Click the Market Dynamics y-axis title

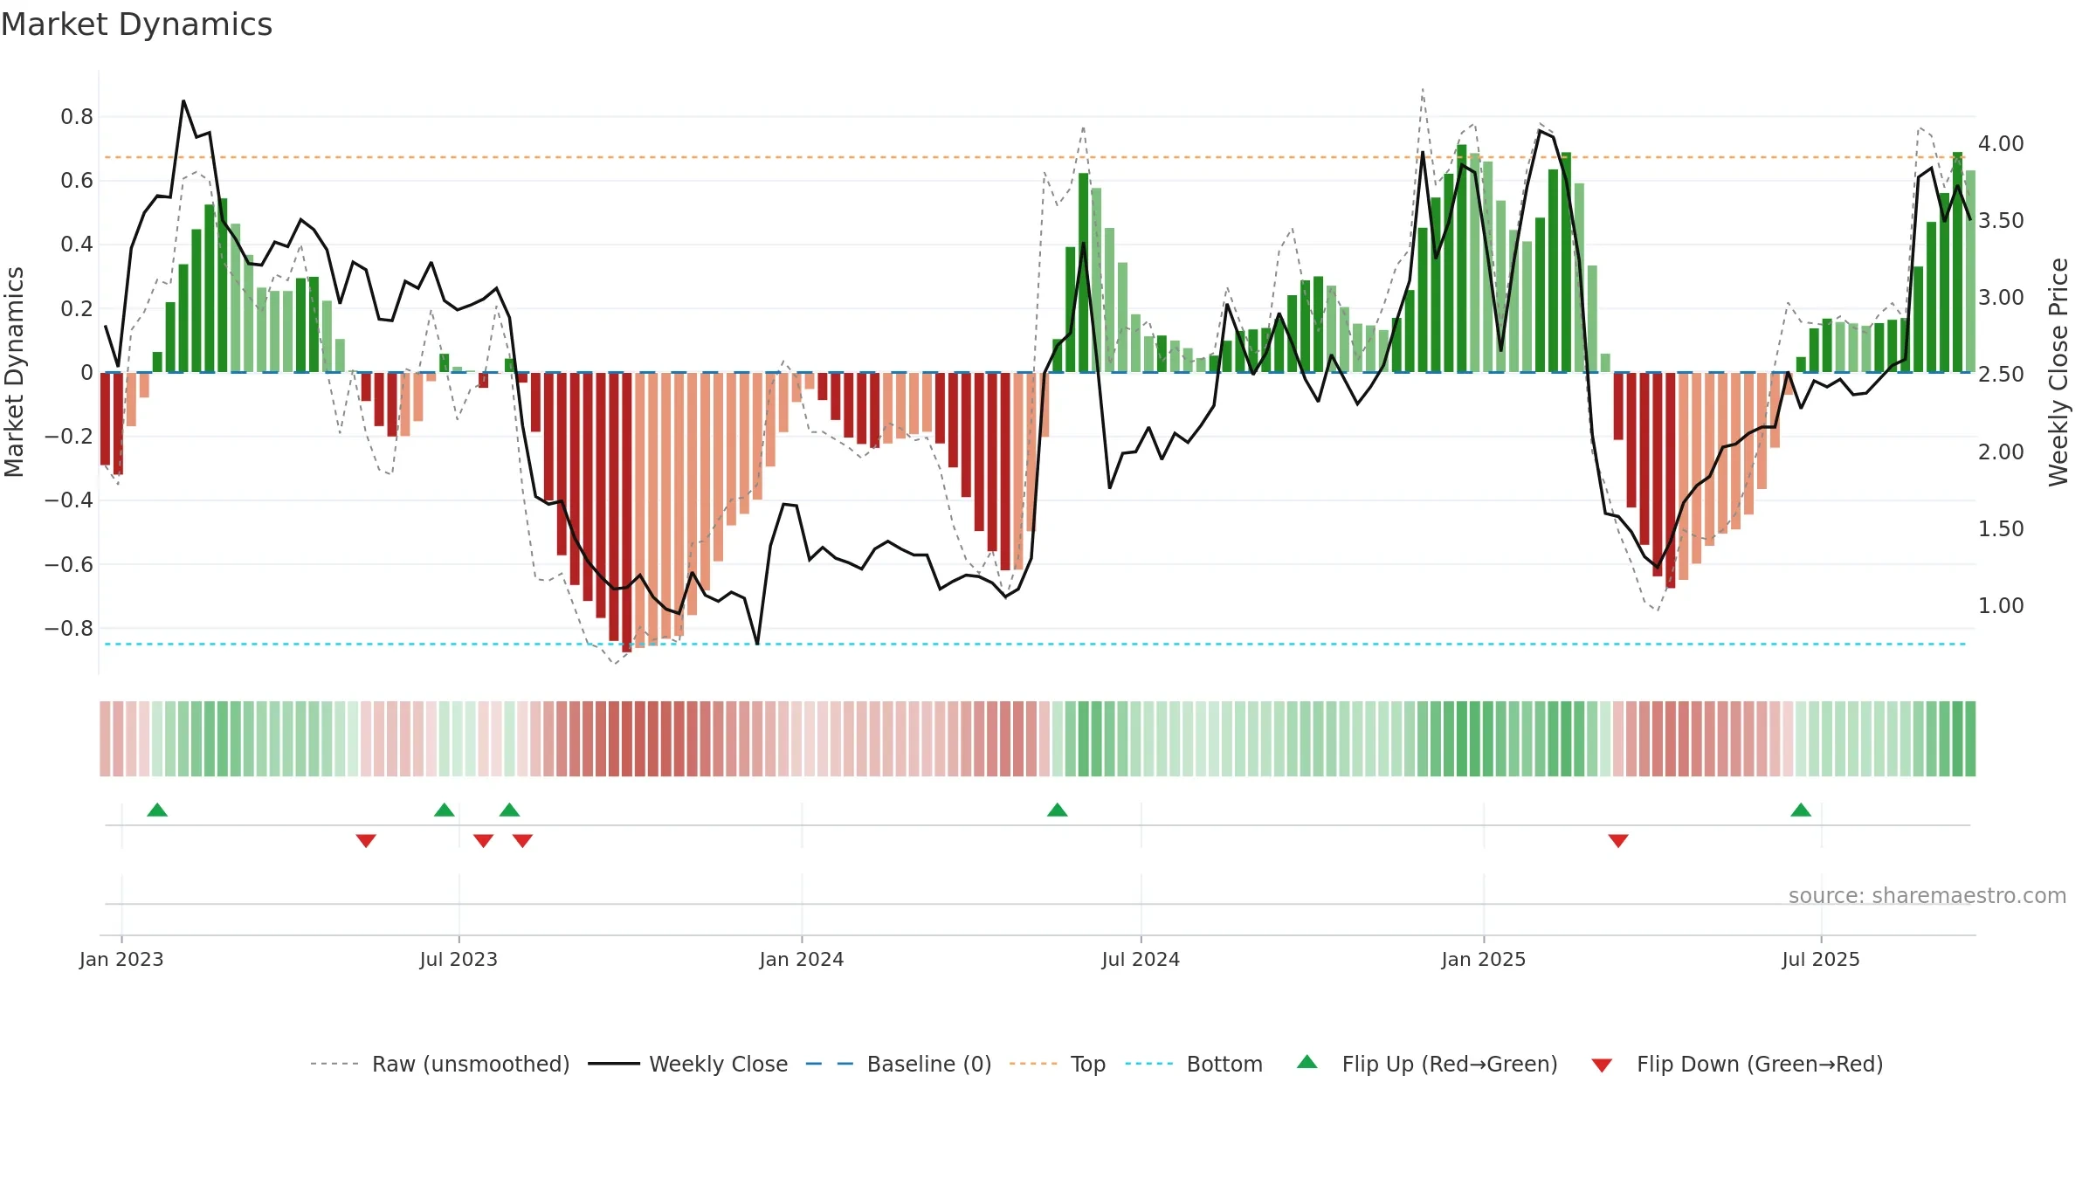pyautogui.click(x=14, y=372)
